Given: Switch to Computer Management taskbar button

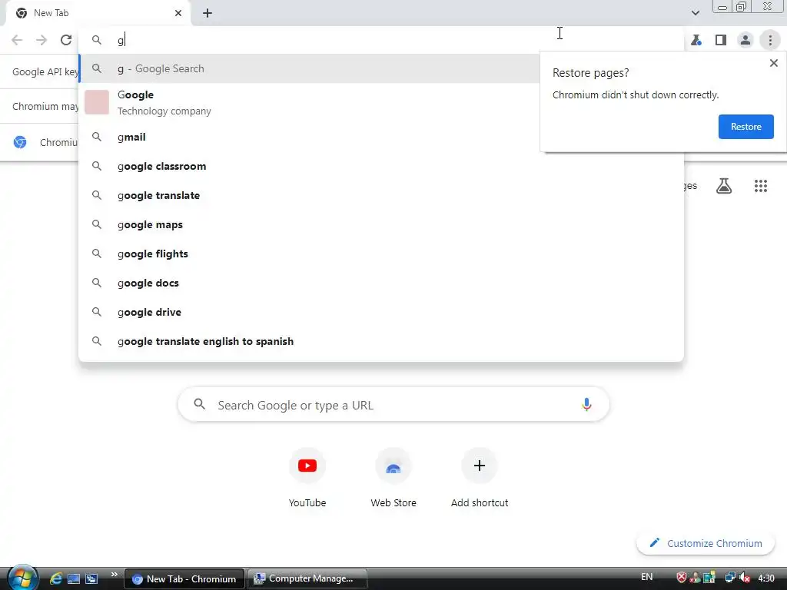Looking at the screenshot, I should (x=307, y=578).
